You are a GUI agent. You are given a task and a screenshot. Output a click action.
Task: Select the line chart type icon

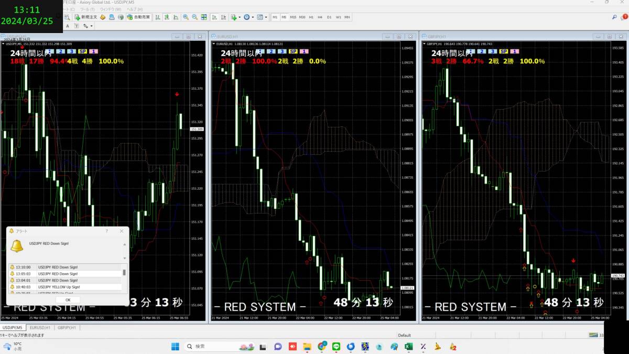176,17
